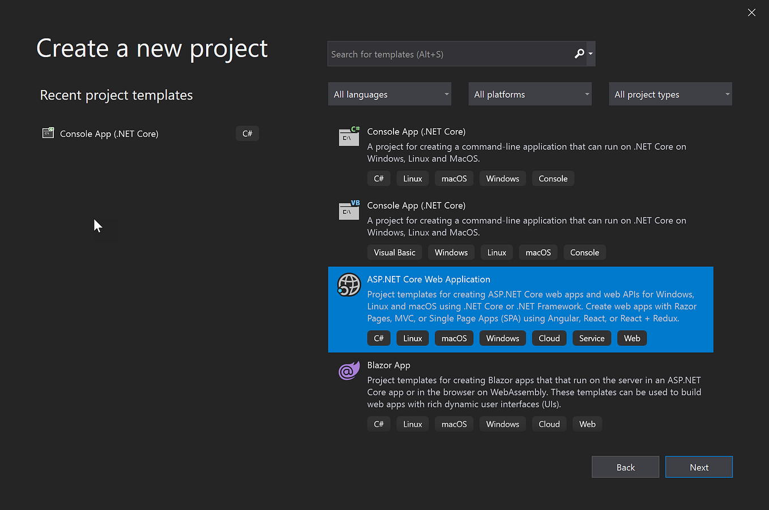The width and height of the screenshot is (769, 510).
Task: Click the purple Blazor App icon
Action: coord(348,370)
